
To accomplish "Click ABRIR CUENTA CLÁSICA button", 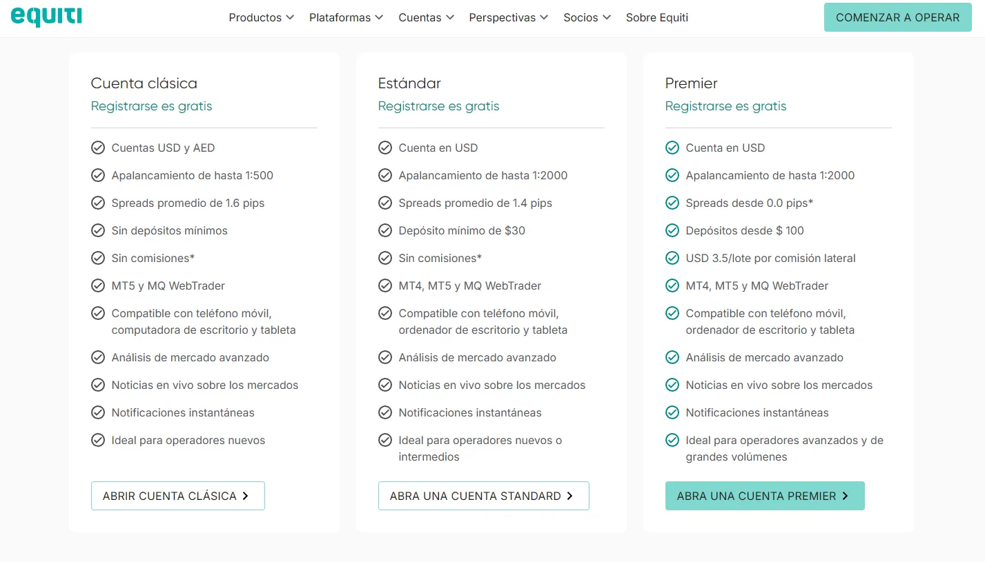I will (178, 496).
